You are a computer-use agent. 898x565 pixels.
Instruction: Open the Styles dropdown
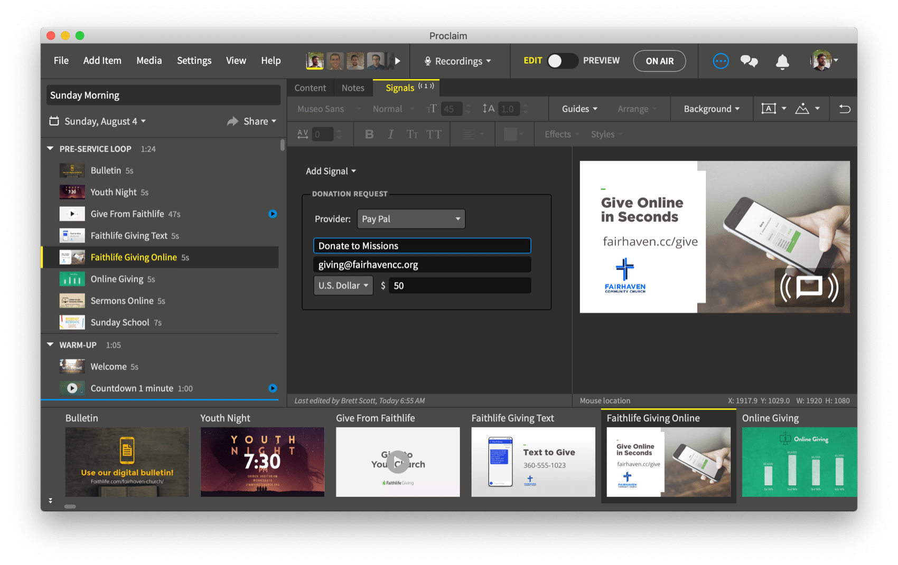pos(606,135)
